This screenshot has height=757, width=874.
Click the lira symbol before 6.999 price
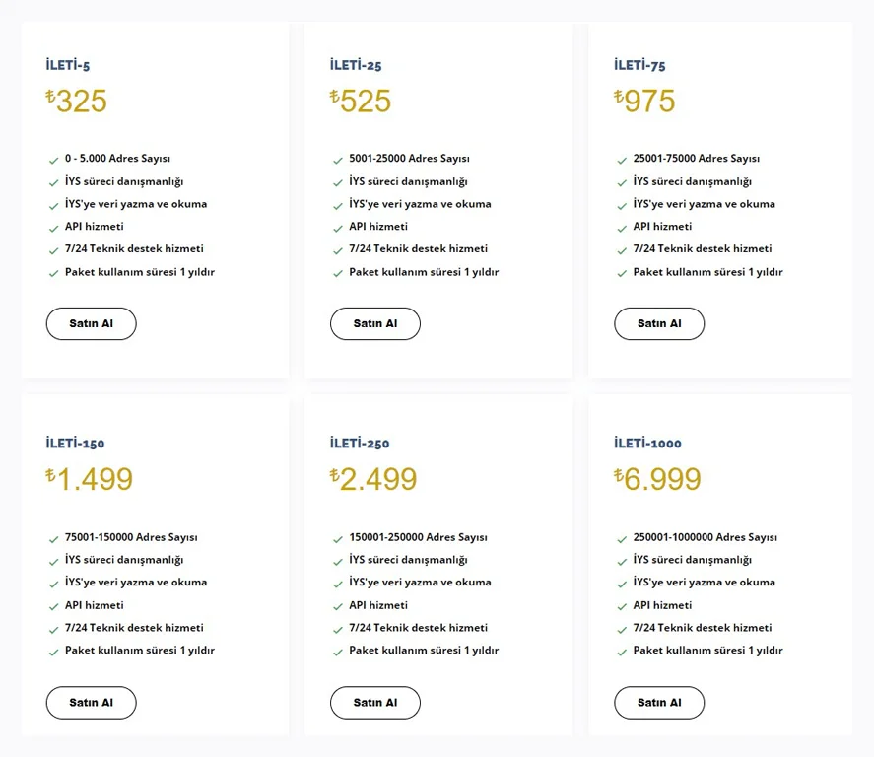pyautogui.click(x=619, y=474)
